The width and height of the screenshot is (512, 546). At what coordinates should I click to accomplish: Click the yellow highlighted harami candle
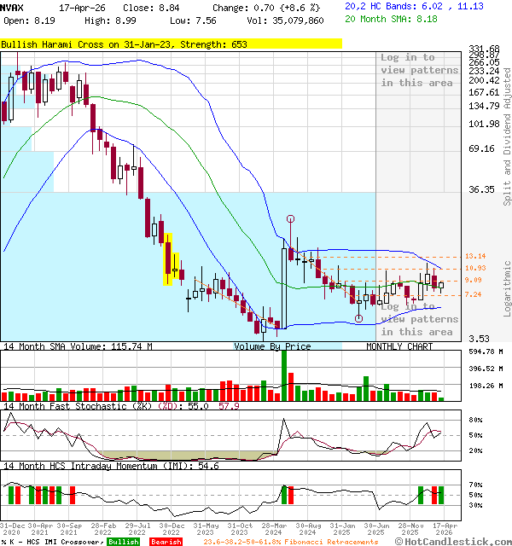click(x=170, y=258)
